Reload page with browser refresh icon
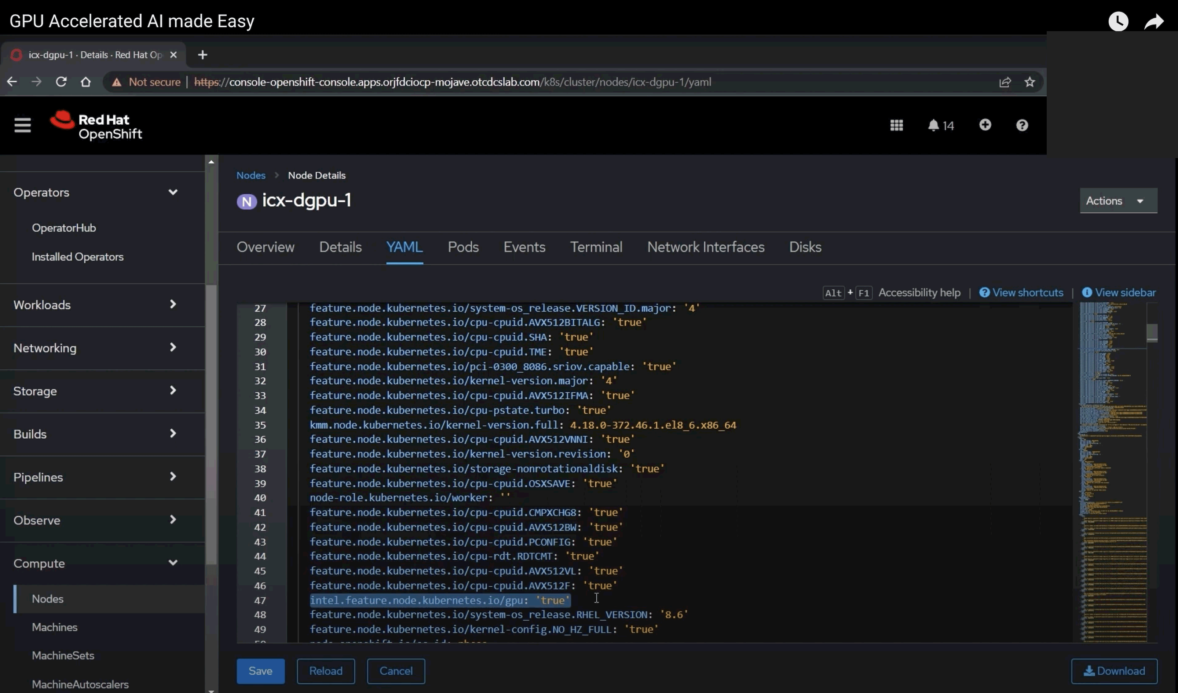This screenshot has width=1178, height=693. [x=61, y=82]
